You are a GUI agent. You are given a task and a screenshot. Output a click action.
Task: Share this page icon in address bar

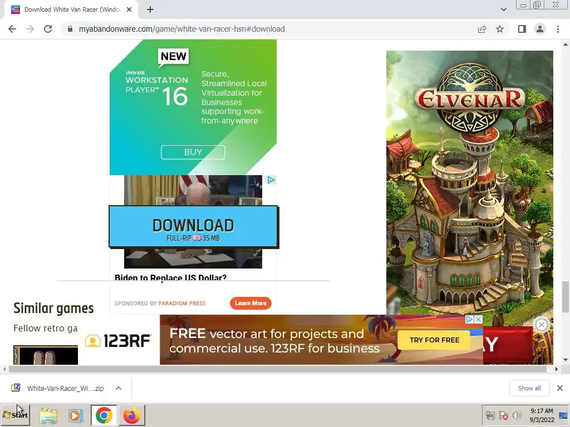(482, 29)
